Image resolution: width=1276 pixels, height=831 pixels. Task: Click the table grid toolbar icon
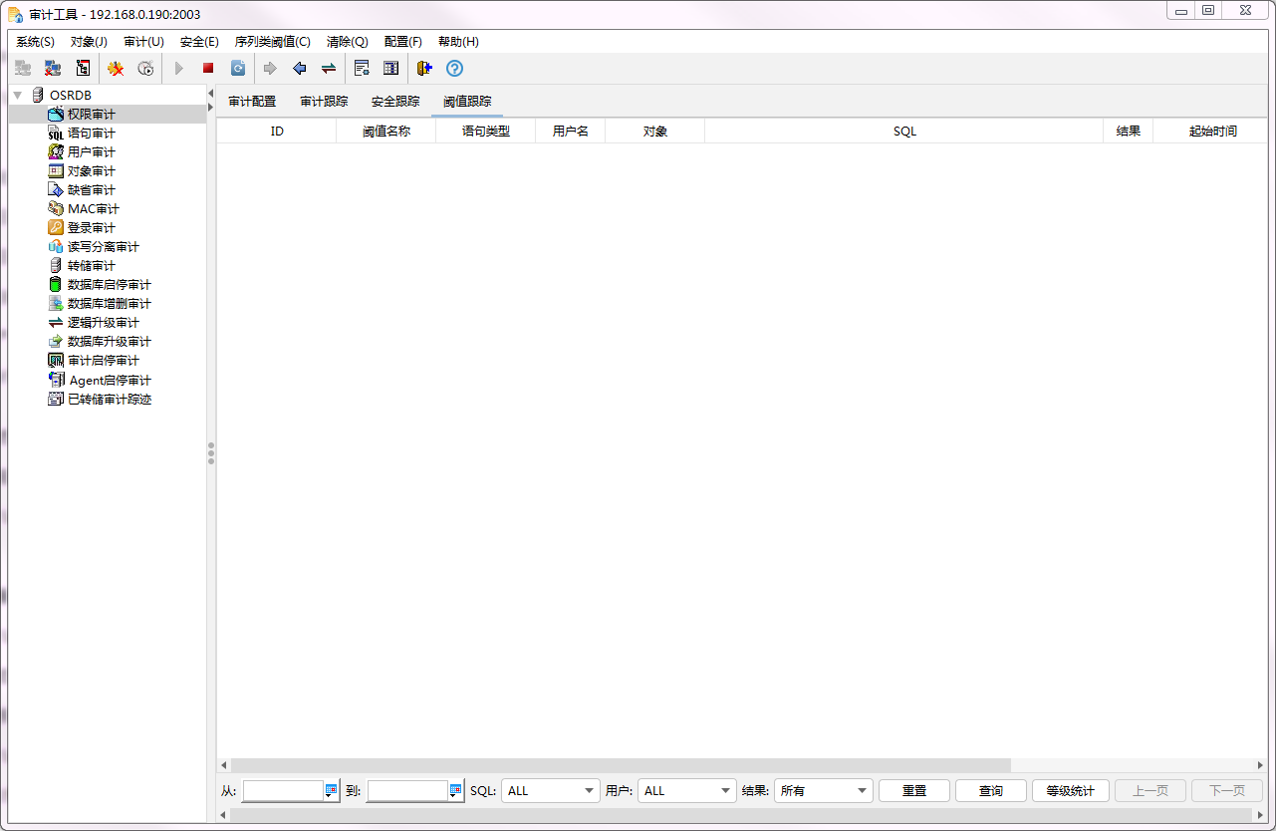[391, 69]
